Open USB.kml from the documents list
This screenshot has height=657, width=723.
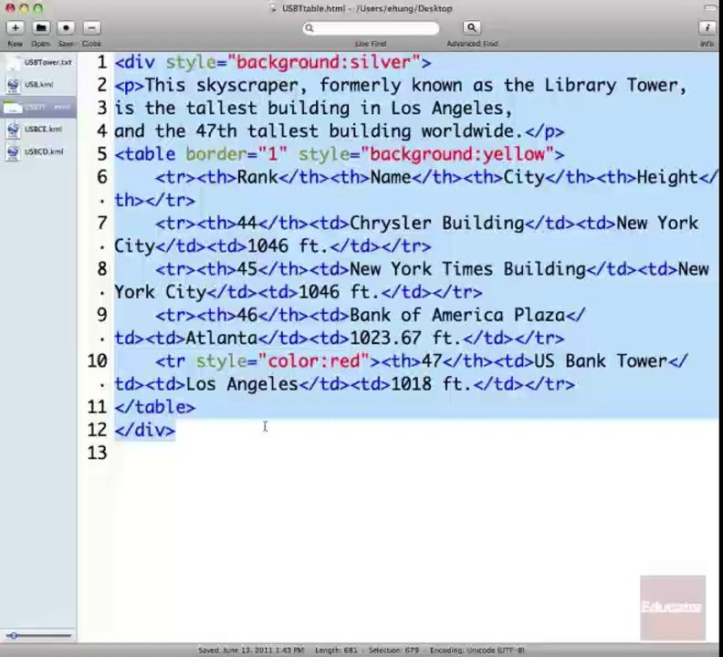[38, 84]
